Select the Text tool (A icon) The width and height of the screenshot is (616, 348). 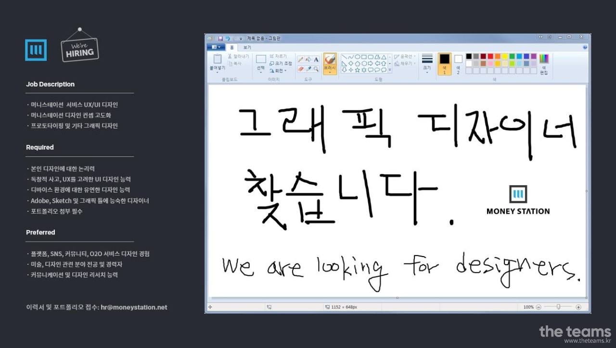point(316,59)
